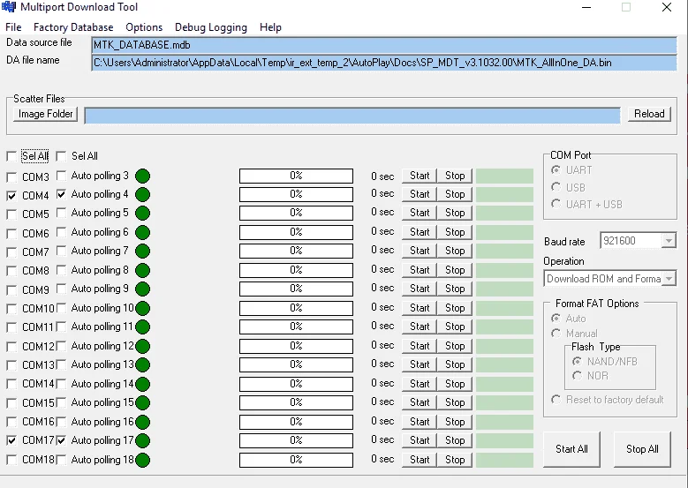Open the Help menu
This screenshot has width=688, height=488.
270,27
